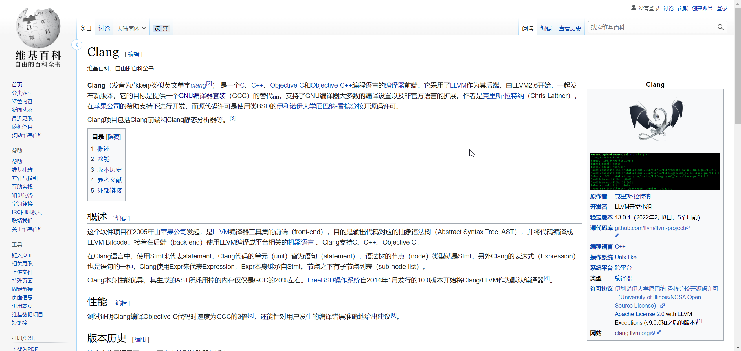Open Apache License 2.0 link
This screenshot has width=741, height=351.
pyautogui.click(x=639, y=314)
